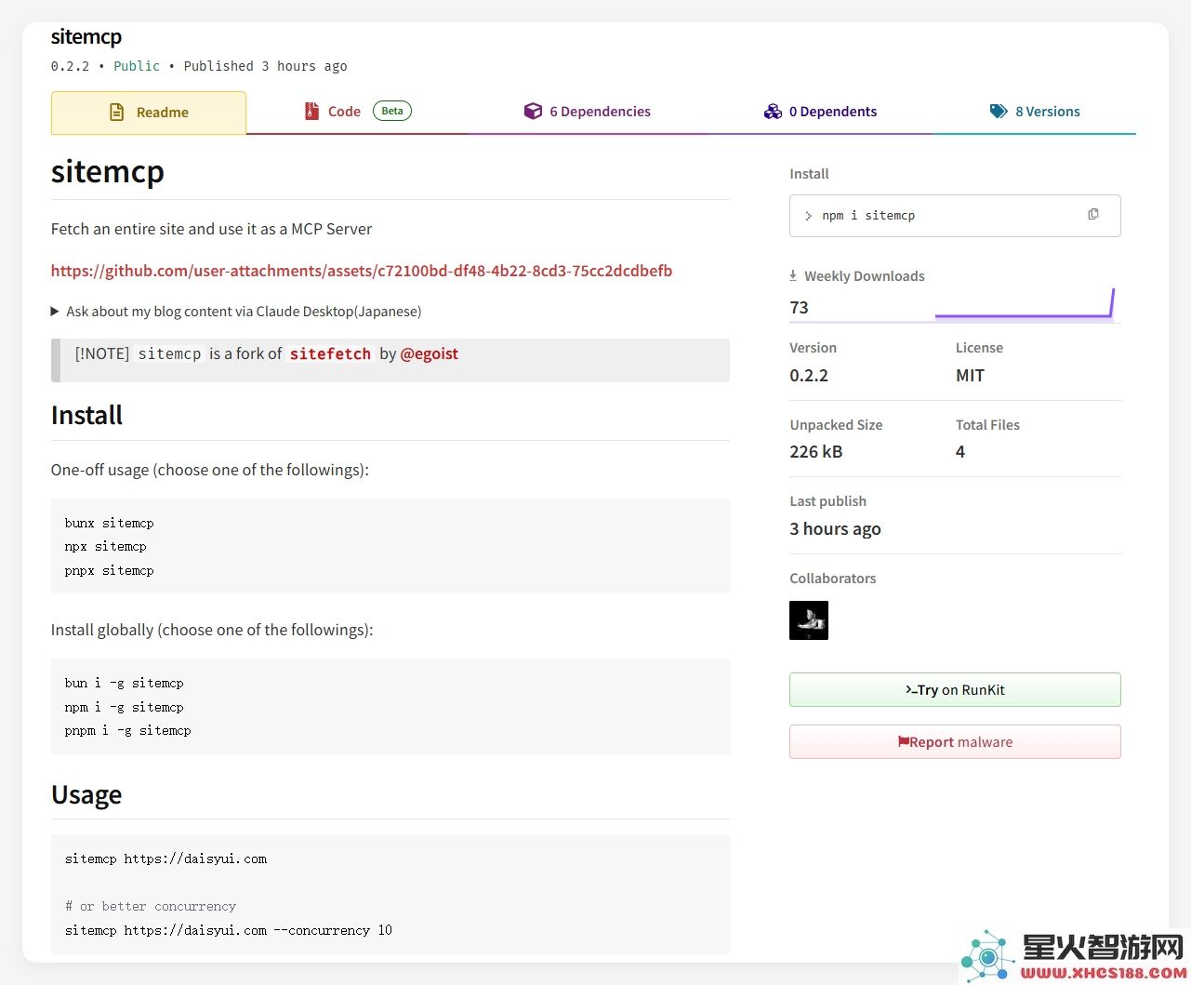
Task: Click the 'bun i -g sitemcp' line
Action: (125, 683)
